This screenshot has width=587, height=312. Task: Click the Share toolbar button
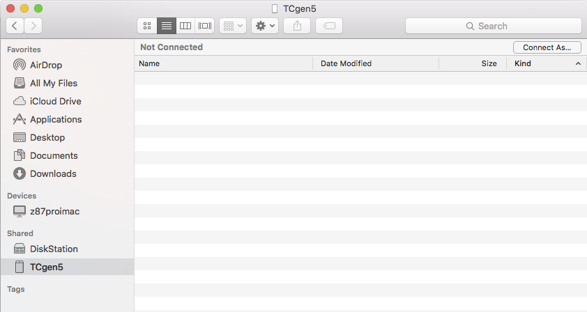[297, 26]
